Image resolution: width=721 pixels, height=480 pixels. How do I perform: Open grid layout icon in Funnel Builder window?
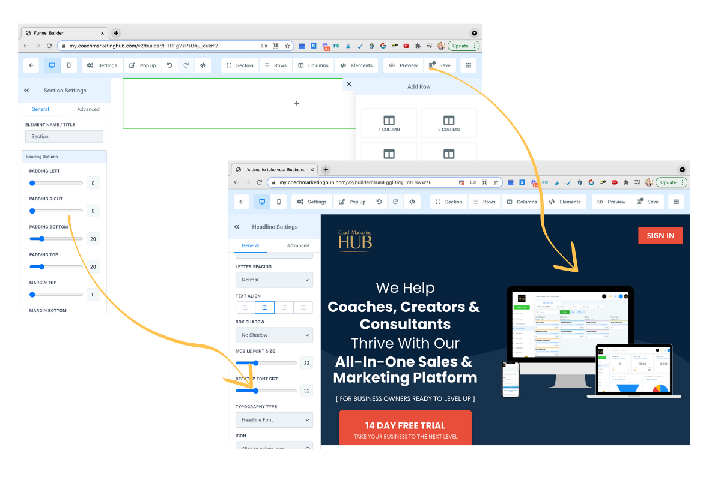click(x=469, y=65)
